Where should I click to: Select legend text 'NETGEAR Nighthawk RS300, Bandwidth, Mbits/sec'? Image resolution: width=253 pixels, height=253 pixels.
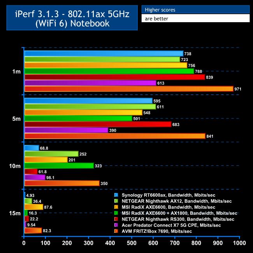(x=178, y=219)
